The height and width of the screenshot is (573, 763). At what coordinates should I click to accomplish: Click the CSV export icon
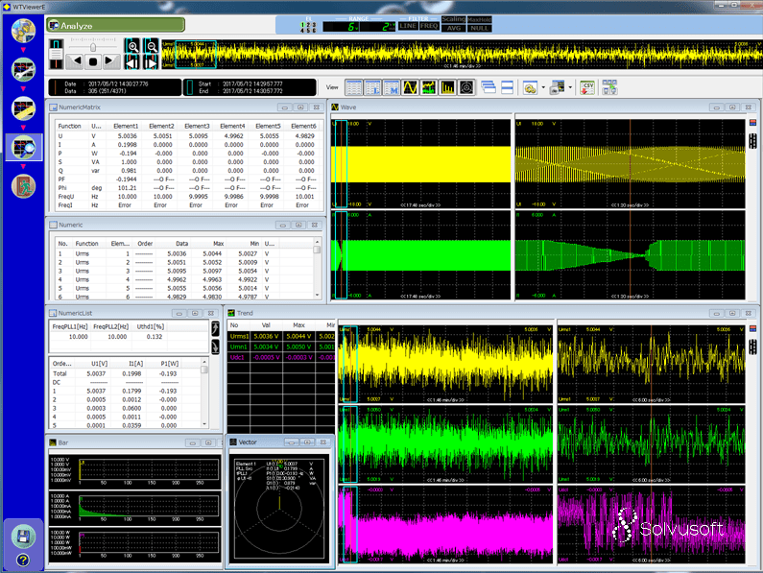tap(588, 87)
